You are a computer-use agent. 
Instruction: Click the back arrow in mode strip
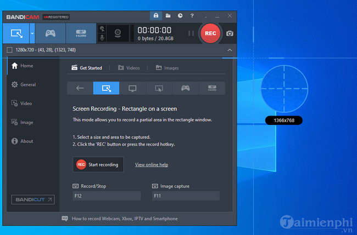coord(80,88)
